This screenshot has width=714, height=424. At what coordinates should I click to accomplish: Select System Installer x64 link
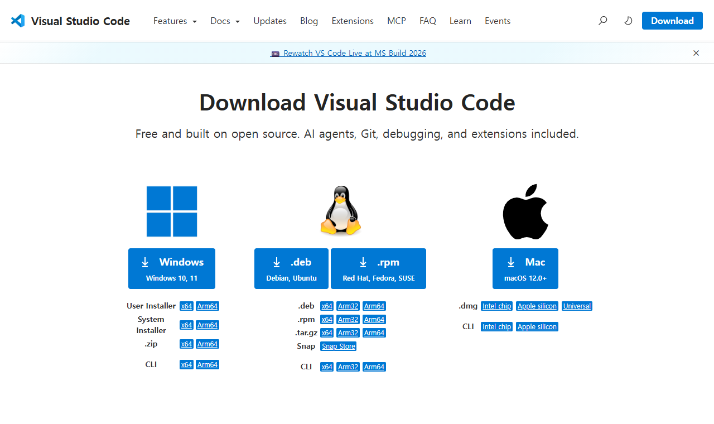pos(186,325)
